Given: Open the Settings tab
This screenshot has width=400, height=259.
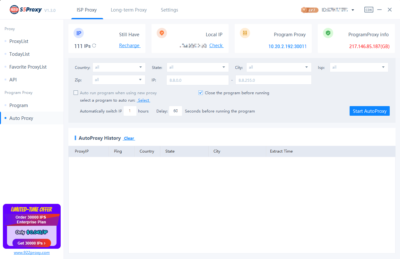Looking at the screenshot, I should click(170, 10).
